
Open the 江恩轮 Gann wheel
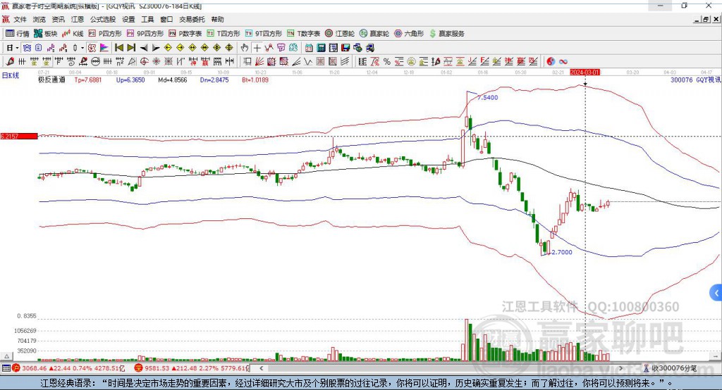coord(340,34)
